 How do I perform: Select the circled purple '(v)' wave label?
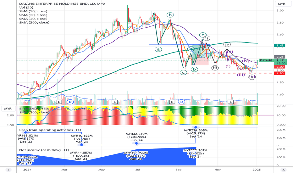pyautogui.click(x=252, y=77)
